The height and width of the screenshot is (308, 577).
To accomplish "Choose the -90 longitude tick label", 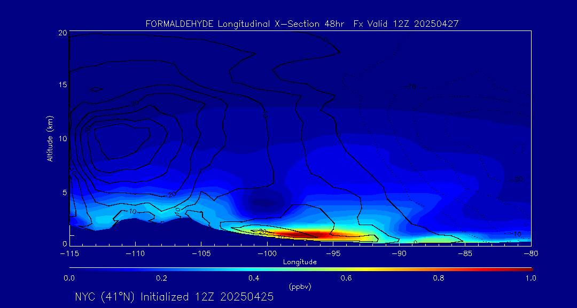I will click(399, 254).
